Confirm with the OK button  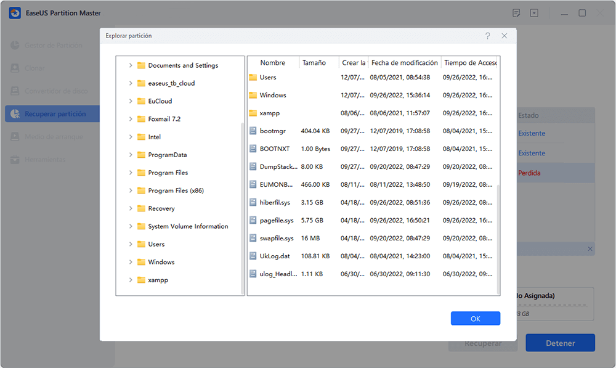[x=476, y=319]
